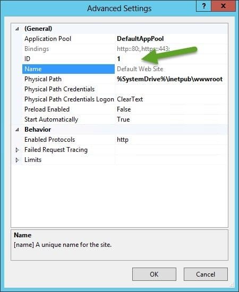Image resolution: width=239 pixels, height=292 pixels.
Task: Edit the DefaultAppPool value field
Action: click(x=172, y=39)
